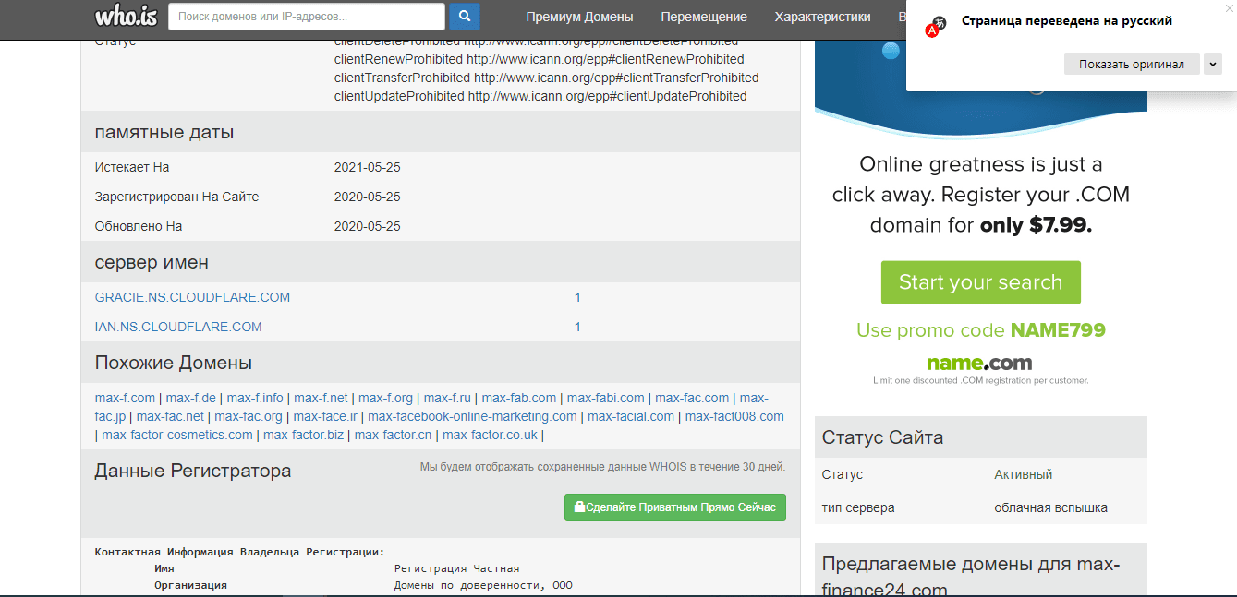Click the GRACIE.NS.CLOUDFLARE.COM name server link
Image resolution: width=1237 pixels, height=597 pixels.
(192, 297)
